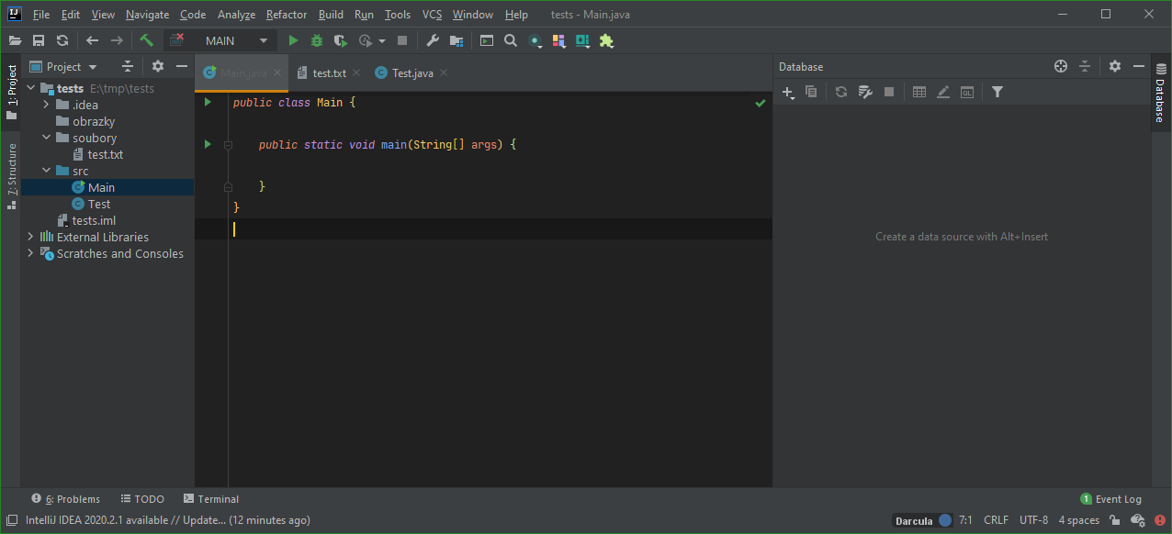Image resolution: width=1172 pixels, height=534 pixels.
Task: Open a QL console in the Database panel
Action: (966, 92)
